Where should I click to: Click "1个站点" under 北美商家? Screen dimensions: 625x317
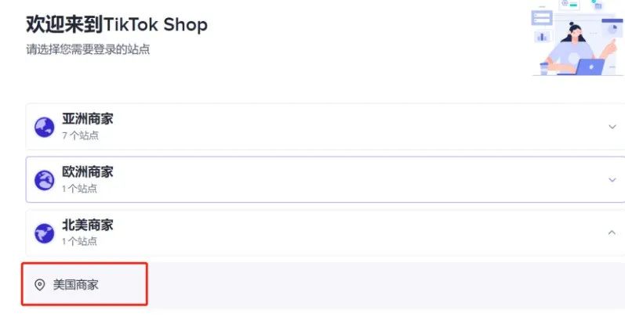pyautogui.click(x=80, y=241)
